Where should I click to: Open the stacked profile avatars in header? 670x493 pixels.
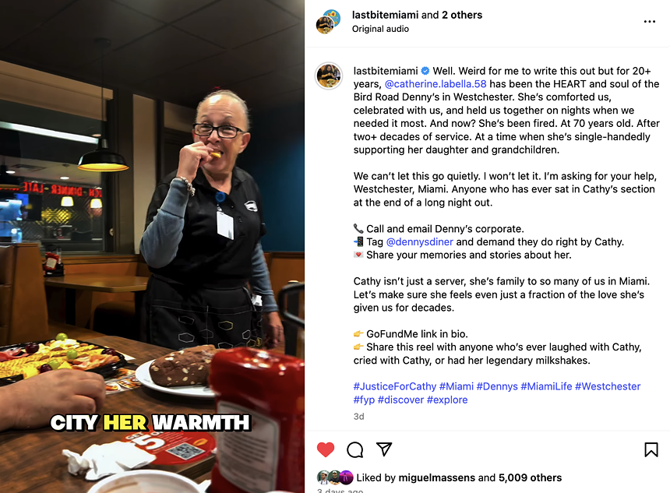[328, 21]
